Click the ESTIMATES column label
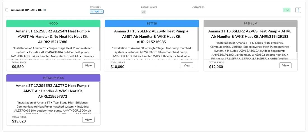The image size is (308, 132). click(x=95, y=7)
